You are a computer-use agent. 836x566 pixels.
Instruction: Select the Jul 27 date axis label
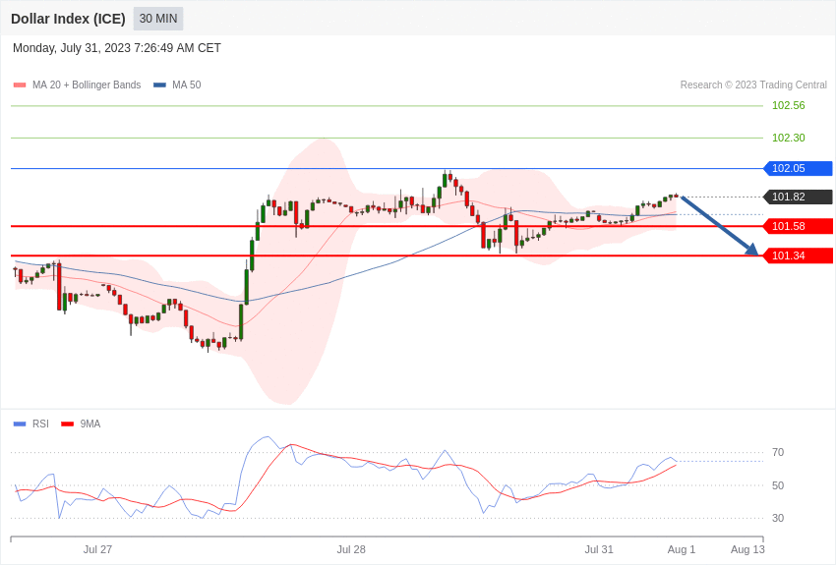(97, 549)
